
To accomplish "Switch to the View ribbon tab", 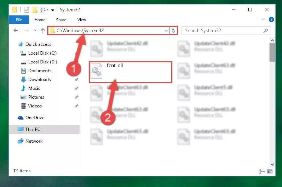I will click(82, 20).
